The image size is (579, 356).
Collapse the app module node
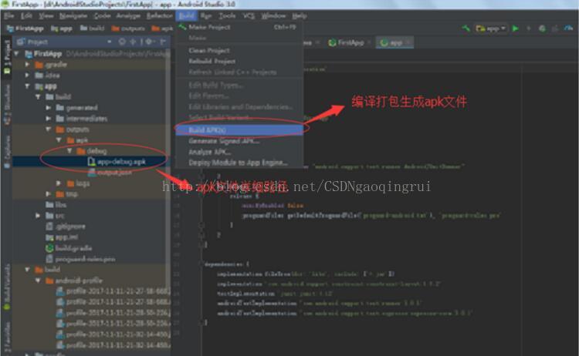pyautogui.click(x=27, y=86)
